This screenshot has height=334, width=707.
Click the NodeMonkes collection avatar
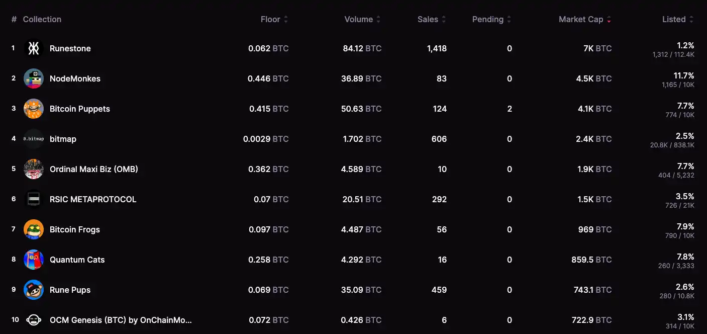34,78
